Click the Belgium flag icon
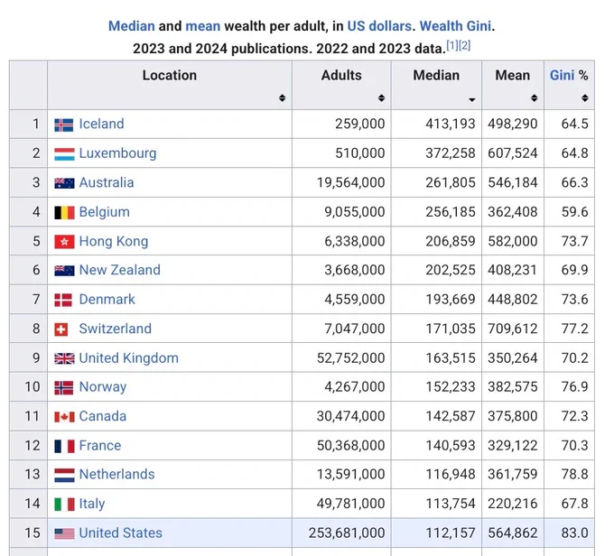This screenshot has width=614, height=556. (x=64, y=213)
